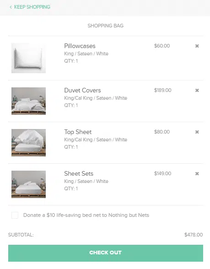Remove Sheet Sets via the X icon

197,174
